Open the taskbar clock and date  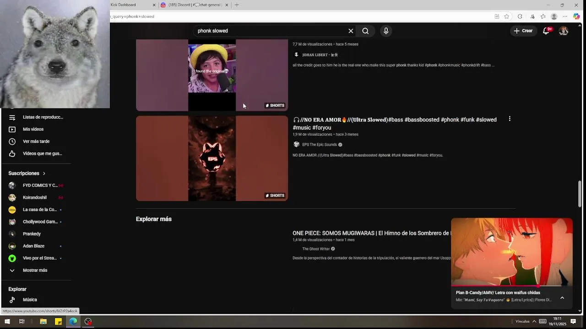point(557,322)
